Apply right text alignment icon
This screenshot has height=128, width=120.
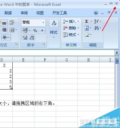point(4,30)
